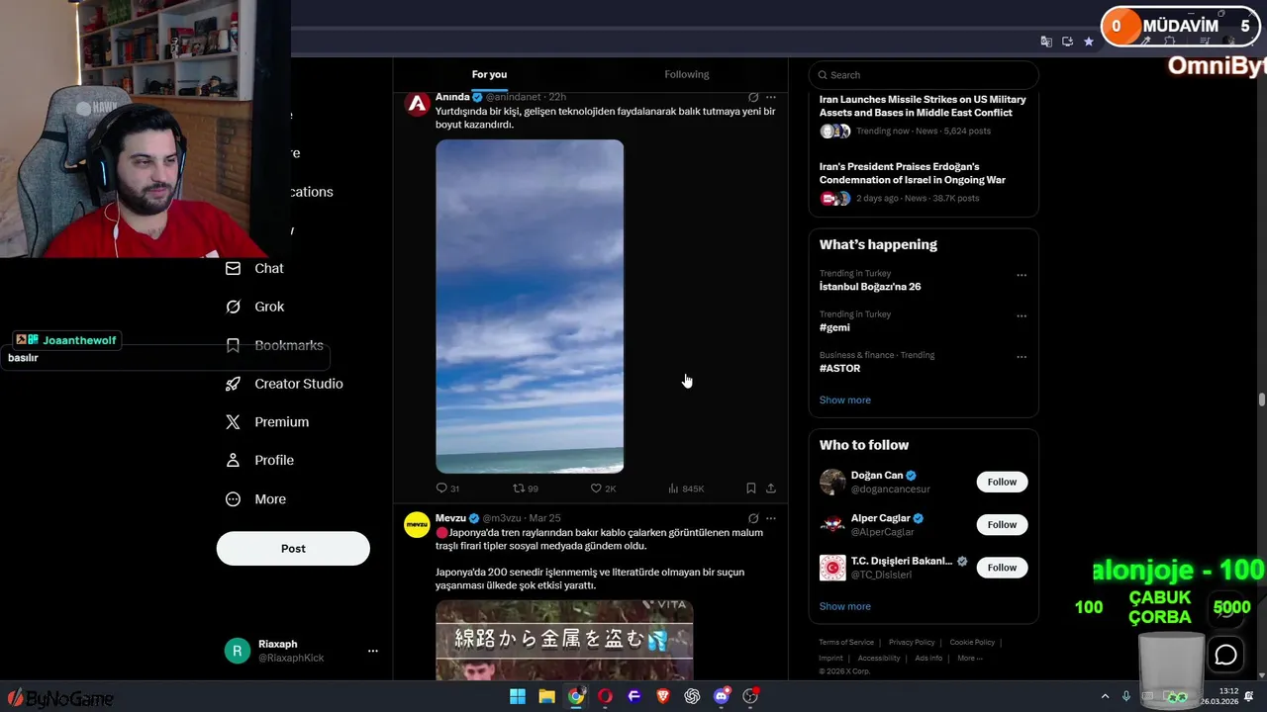Image resolution: width=1267 pixels, height=712 pixels.
Task: Click the install app icon in address bar
Action: point(1067,42)
